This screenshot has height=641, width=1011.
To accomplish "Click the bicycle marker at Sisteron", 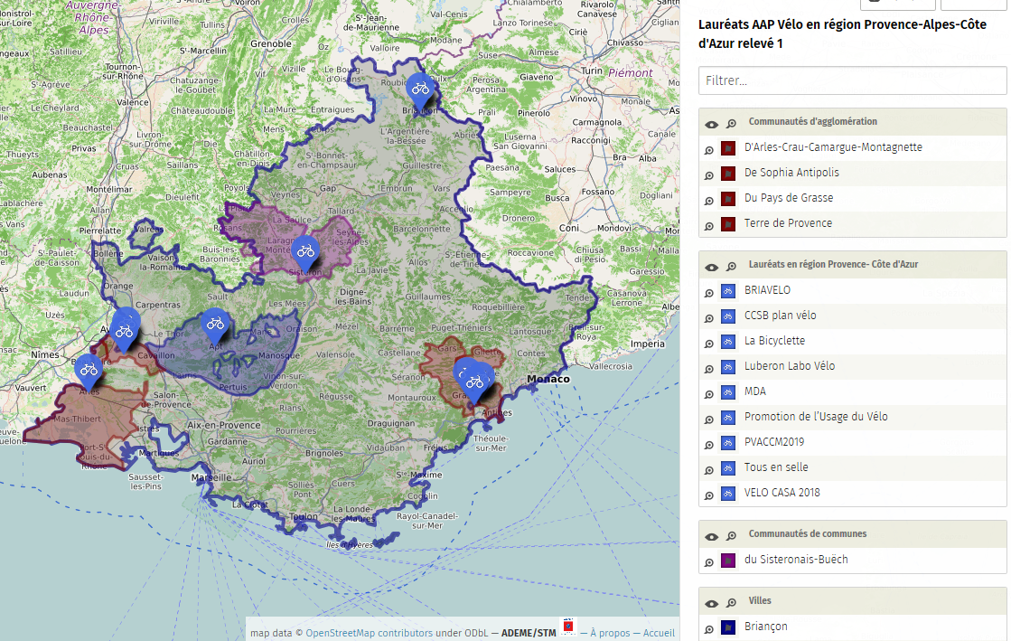I will (305, 250).
